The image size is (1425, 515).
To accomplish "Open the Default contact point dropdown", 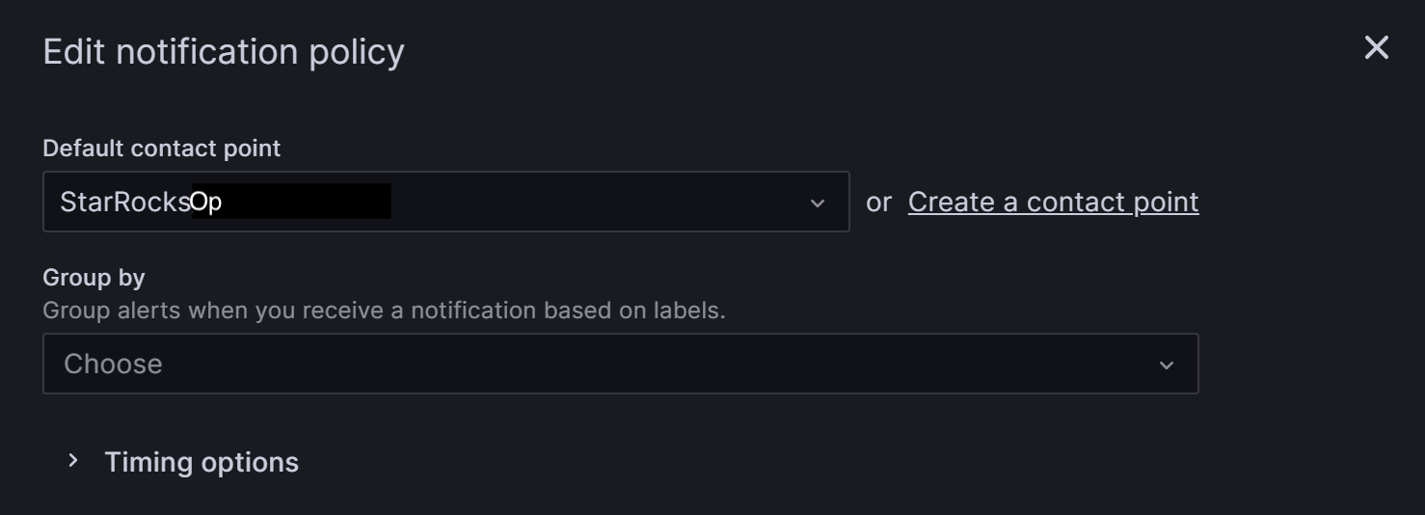I will click(x=445, y=202).
